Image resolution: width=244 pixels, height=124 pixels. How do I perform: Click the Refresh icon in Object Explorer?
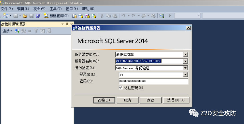click(42, 31)
